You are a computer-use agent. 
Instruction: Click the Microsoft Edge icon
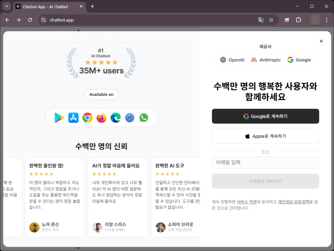pyautogui.click(x=116, y=118)
